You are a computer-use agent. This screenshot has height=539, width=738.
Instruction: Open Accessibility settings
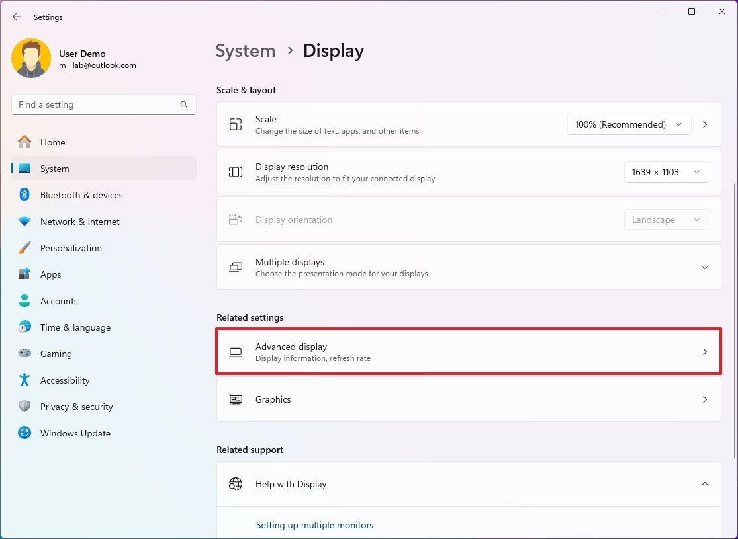65,380
